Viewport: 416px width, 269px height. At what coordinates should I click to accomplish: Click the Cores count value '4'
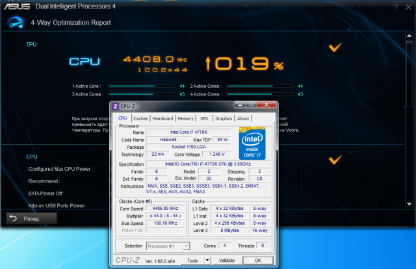[x=224, y=246]
